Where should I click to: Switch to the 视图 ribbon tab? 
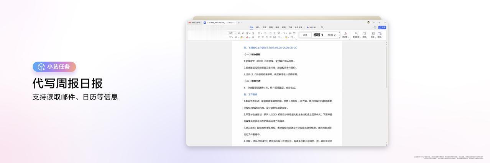(284, 28)
